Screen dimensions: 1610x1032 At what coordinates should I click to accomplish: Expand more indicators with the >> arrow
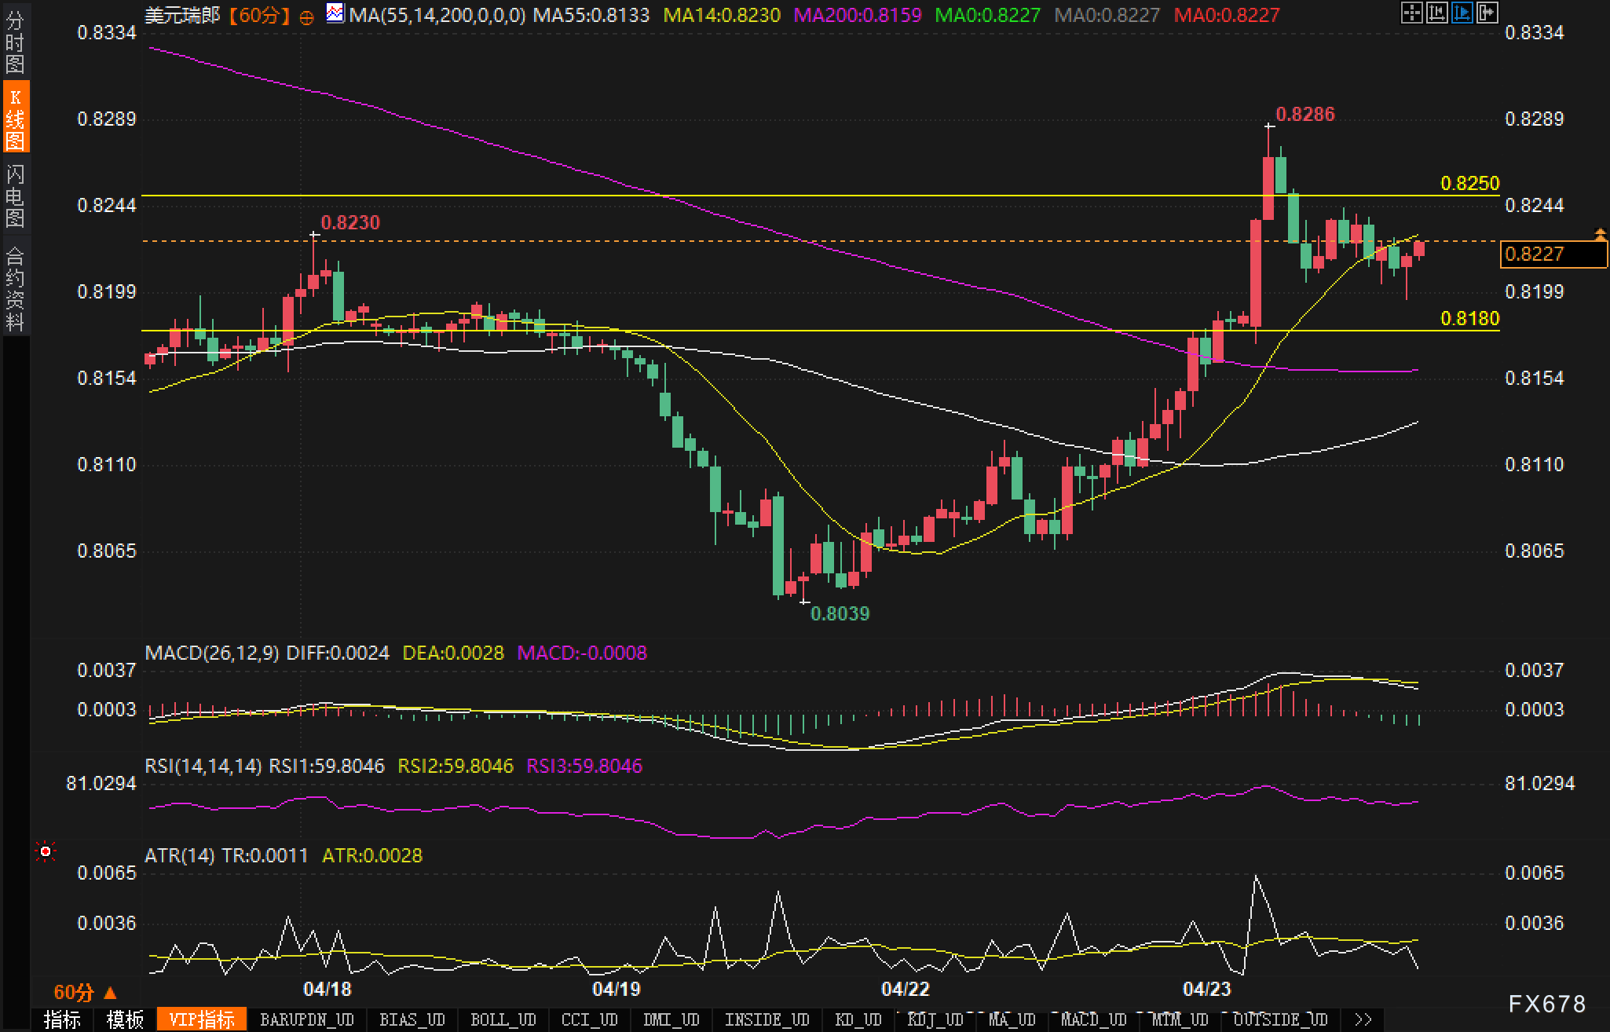click(x=1363, y=1019)
